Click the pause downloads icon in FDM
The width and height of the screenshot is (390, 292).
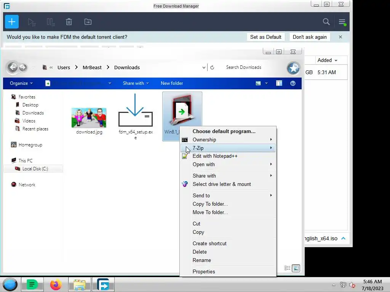tap(51, 22)
